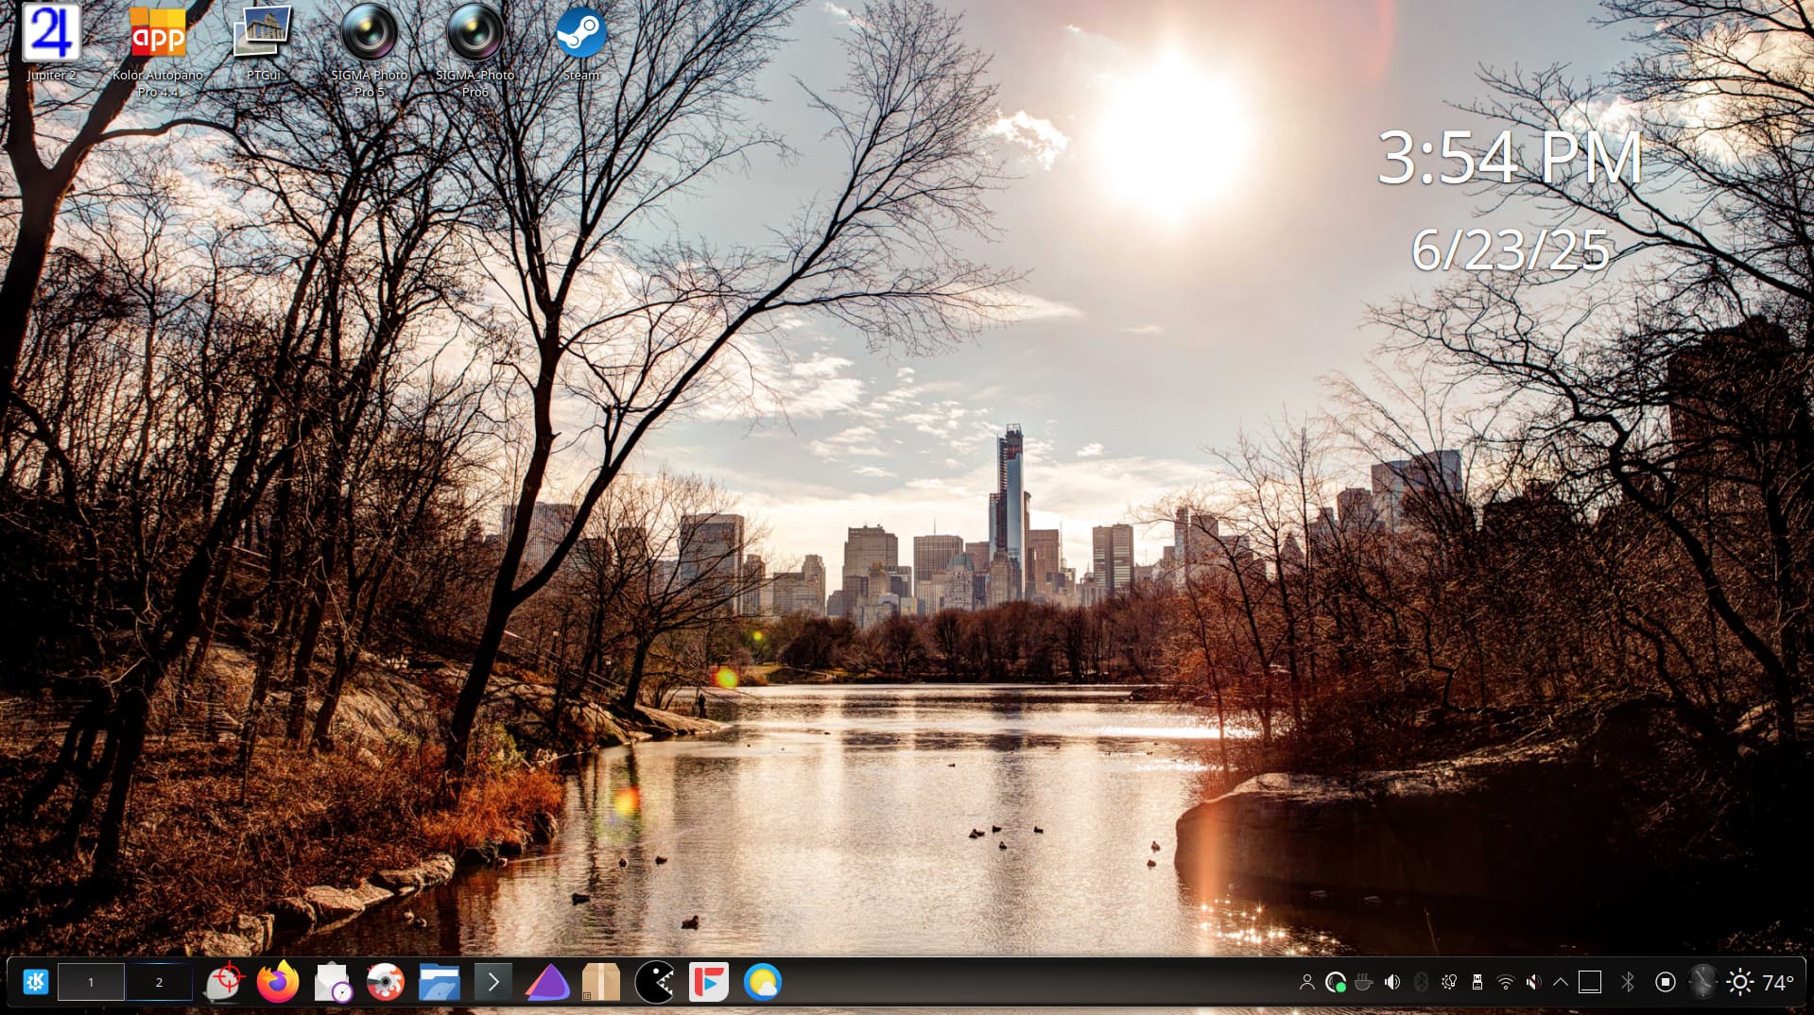Open the disc burner app in taskbar

click(386, 982)
